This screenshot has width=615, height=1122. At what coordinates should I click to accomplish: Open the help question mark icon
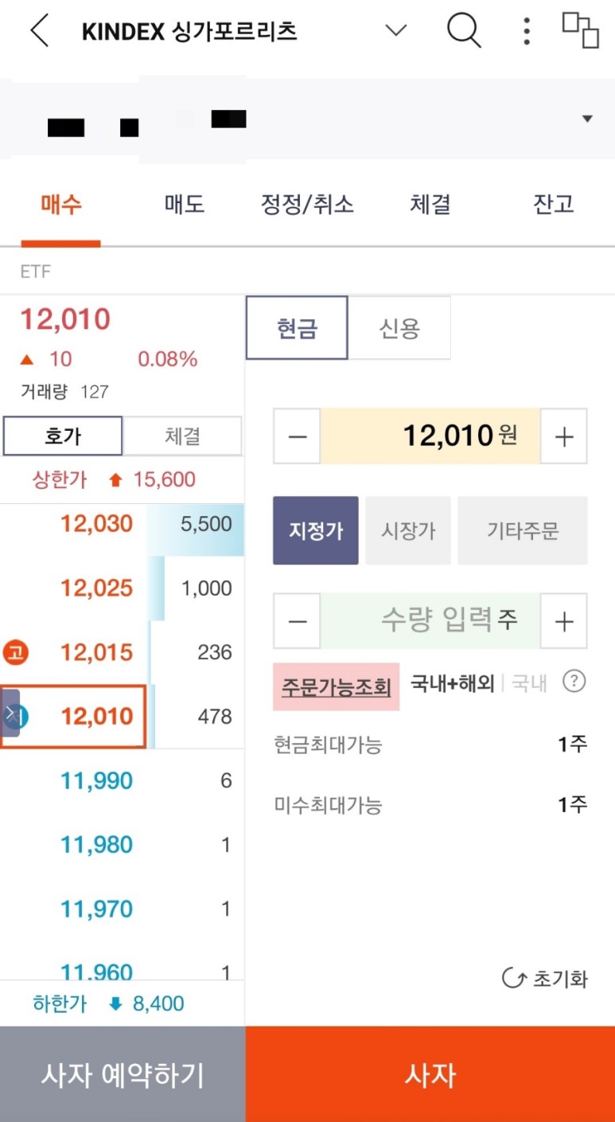(574, 681)
